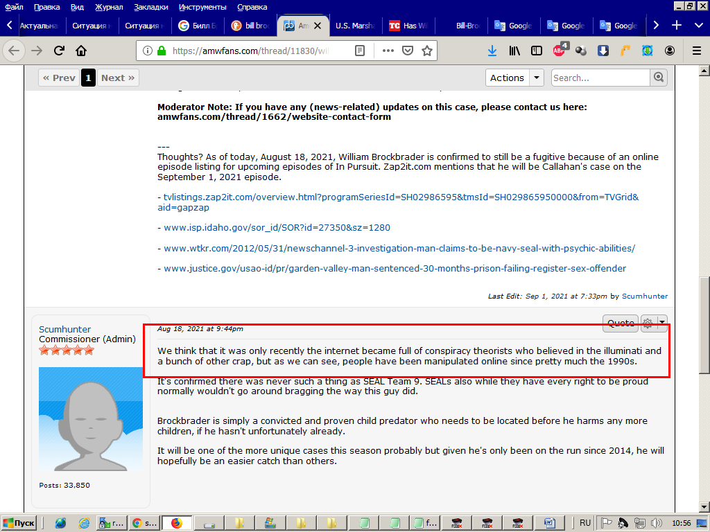Go to the Firefox home page
This screenshot has width=710, height=532.
81,51
